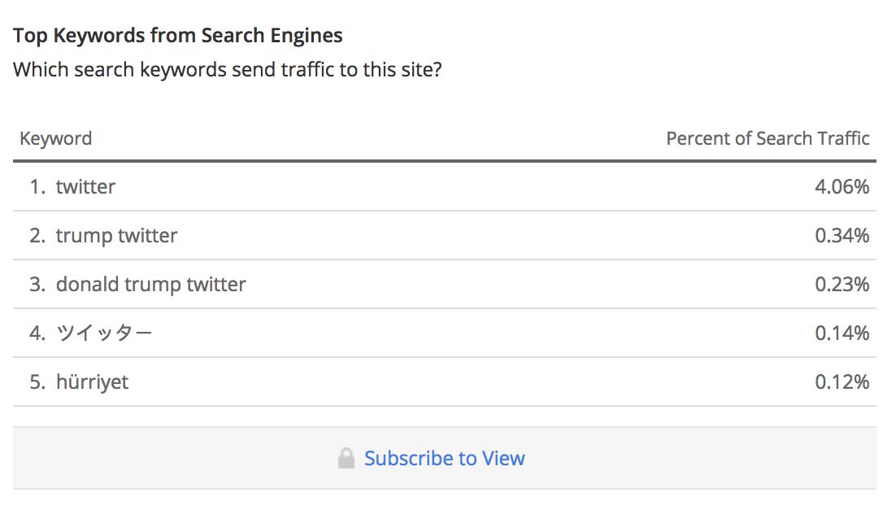Viewport: 896px width, 519px height.
Task: Click rank number 1 in keyword list
Action: click(x=37, y=187)
